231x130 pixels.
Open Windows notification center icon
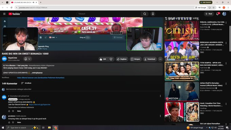(x=227, y=128)
